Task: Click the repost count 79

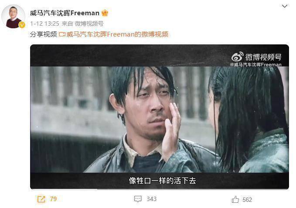Action: coord(53,199)
